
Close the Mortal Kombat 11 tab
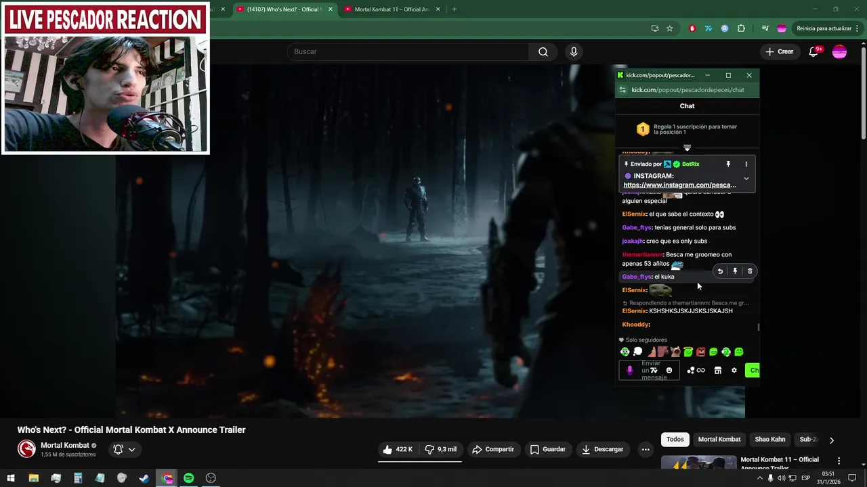point(438,9)
